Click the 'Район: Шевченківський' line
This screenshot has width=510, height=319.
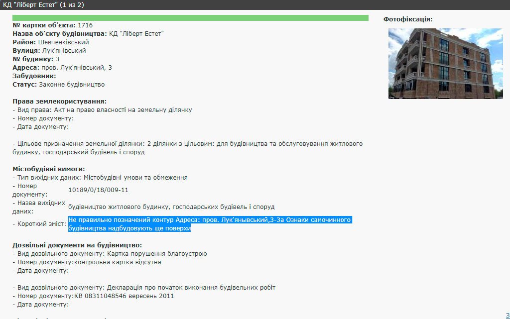[x=50, y=42]
